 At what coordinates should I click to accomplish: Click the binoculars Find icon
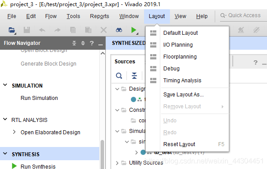[119, 30]
